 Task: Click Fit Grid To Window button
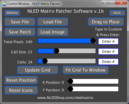(x=85, y=70)
